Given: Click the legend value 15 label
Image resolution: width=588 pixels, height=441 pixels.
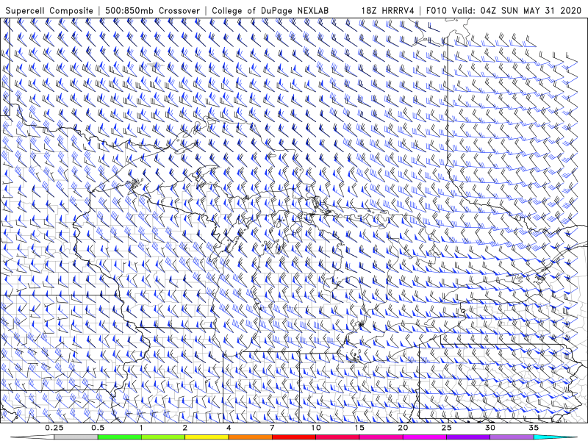Looking at the screenshot, I should 359,428.
